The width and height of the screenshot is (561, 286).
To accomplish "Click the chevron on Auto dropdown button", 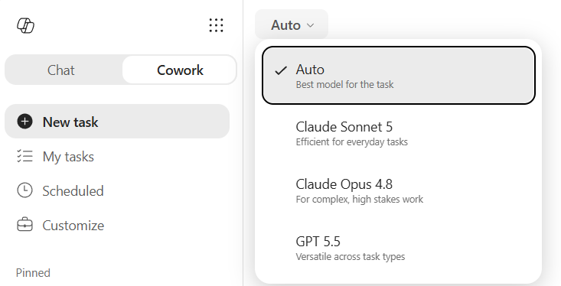I will click(x=311, y=25).
